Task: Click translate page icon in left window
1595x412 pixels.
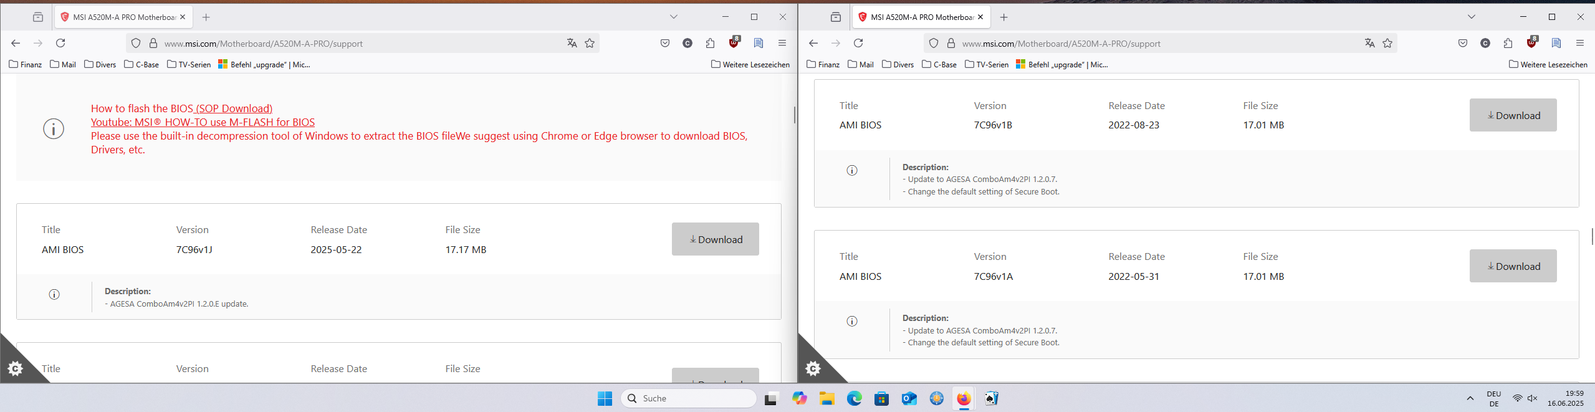Action: [x=572, y=43]
